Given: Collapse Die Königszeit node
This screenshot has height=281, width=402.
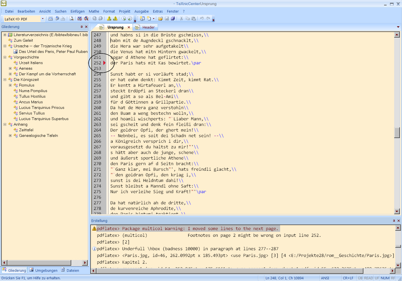Looking at the screenshot, I should (x=5, y=79).
